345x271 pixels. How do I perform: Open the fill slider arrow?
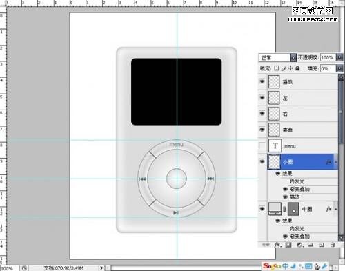tap(339, 68)
